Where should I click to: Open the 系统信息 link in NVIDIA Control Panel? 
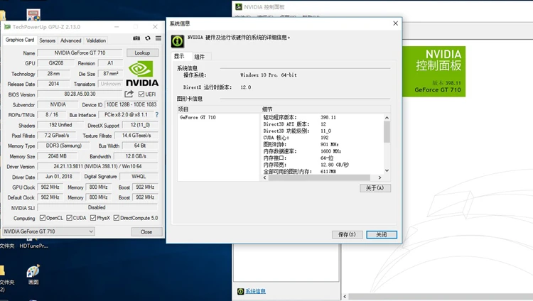coord(255,291)
